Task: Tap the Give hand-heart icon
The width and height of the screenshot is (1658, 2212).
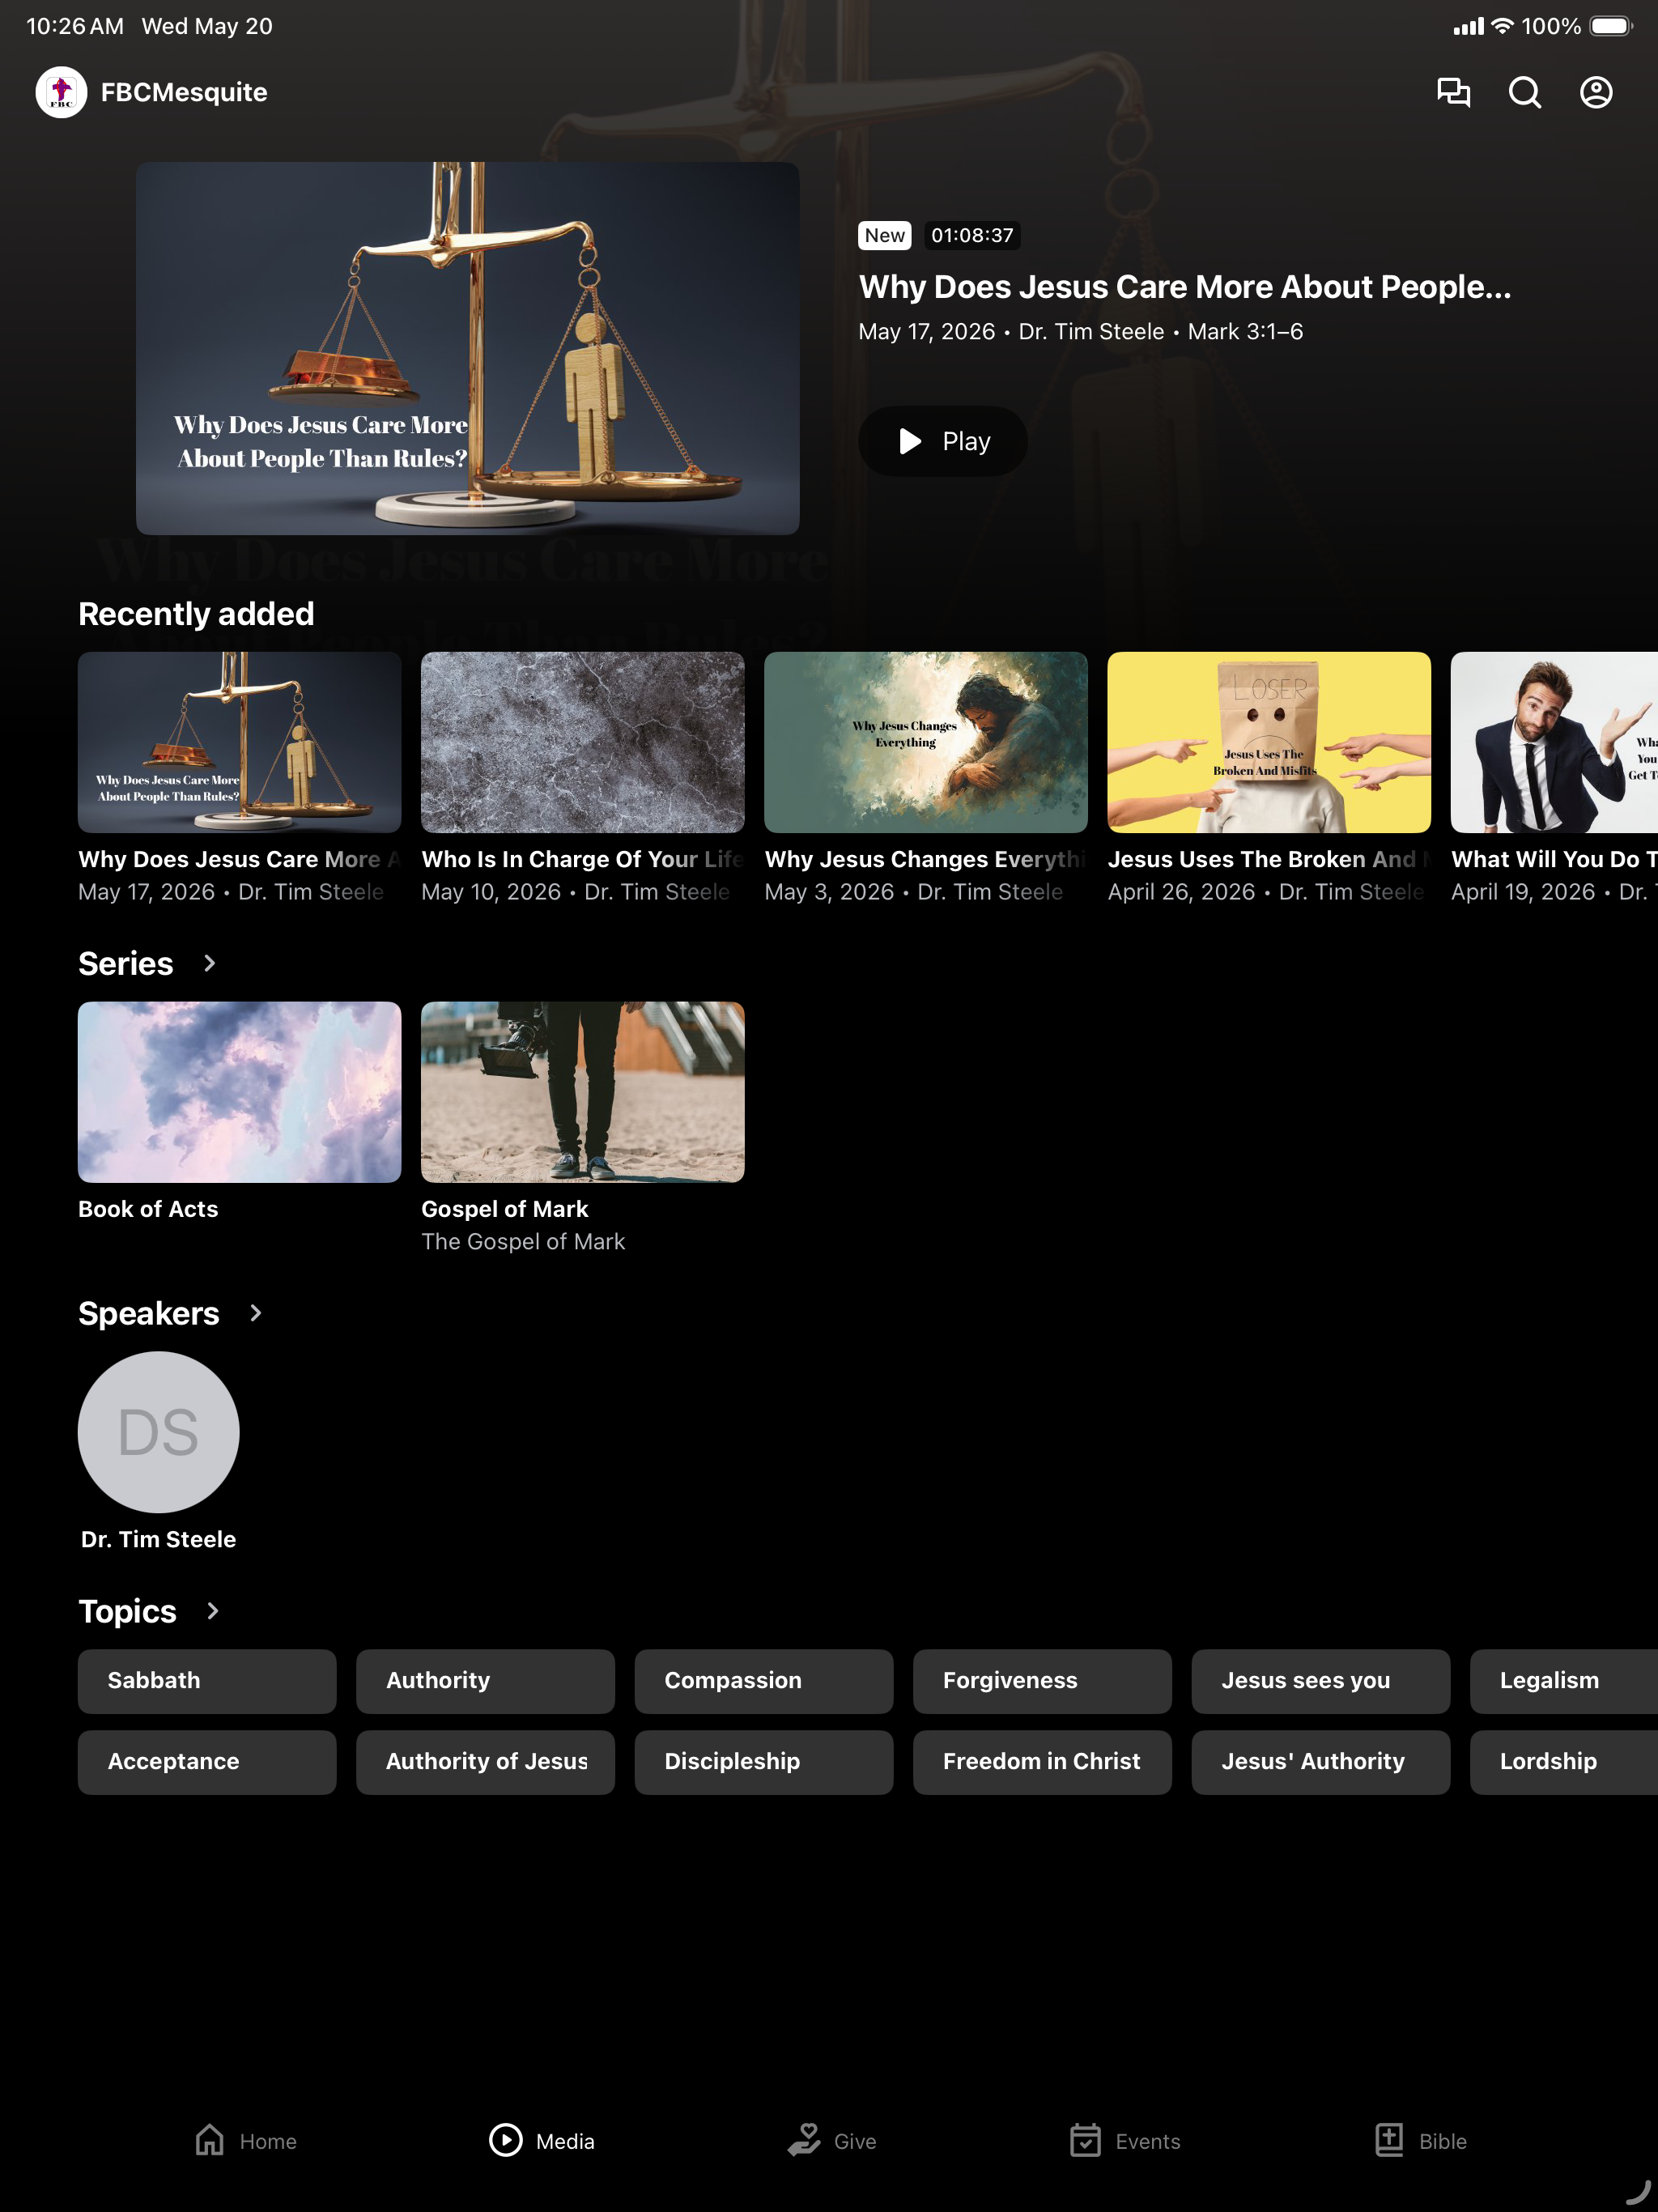Action: coord(804,2140)
